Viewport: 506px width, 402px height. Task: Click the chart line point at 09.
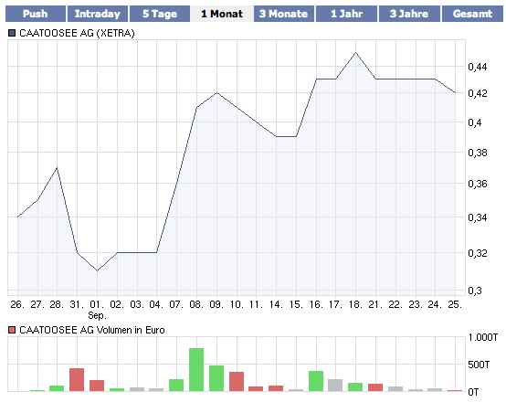click(216, 92)
